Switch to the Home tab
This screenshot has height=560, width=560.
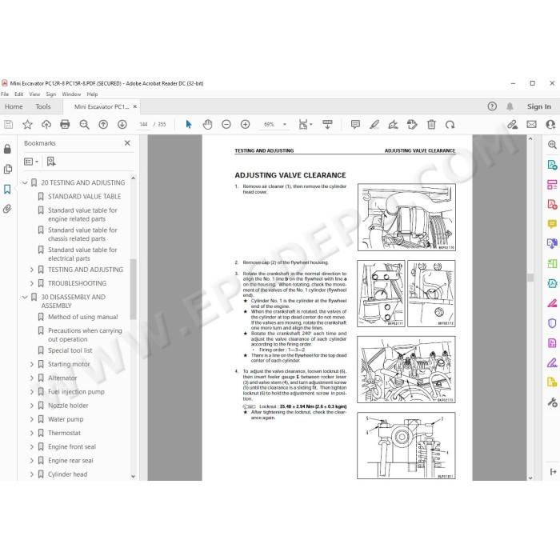pos(14,106)
